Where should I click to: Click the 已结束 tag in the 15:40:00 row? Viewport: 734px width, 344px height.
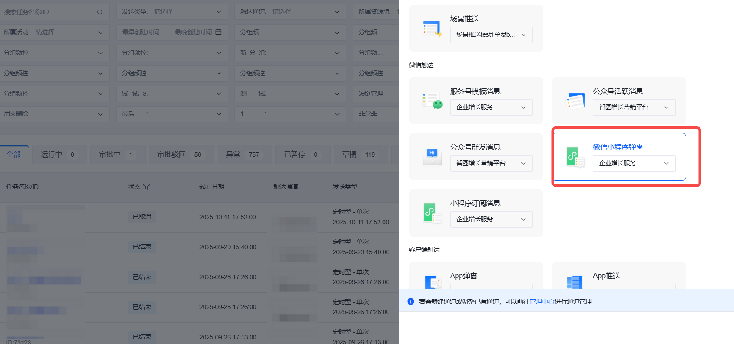tap(142, 247)
